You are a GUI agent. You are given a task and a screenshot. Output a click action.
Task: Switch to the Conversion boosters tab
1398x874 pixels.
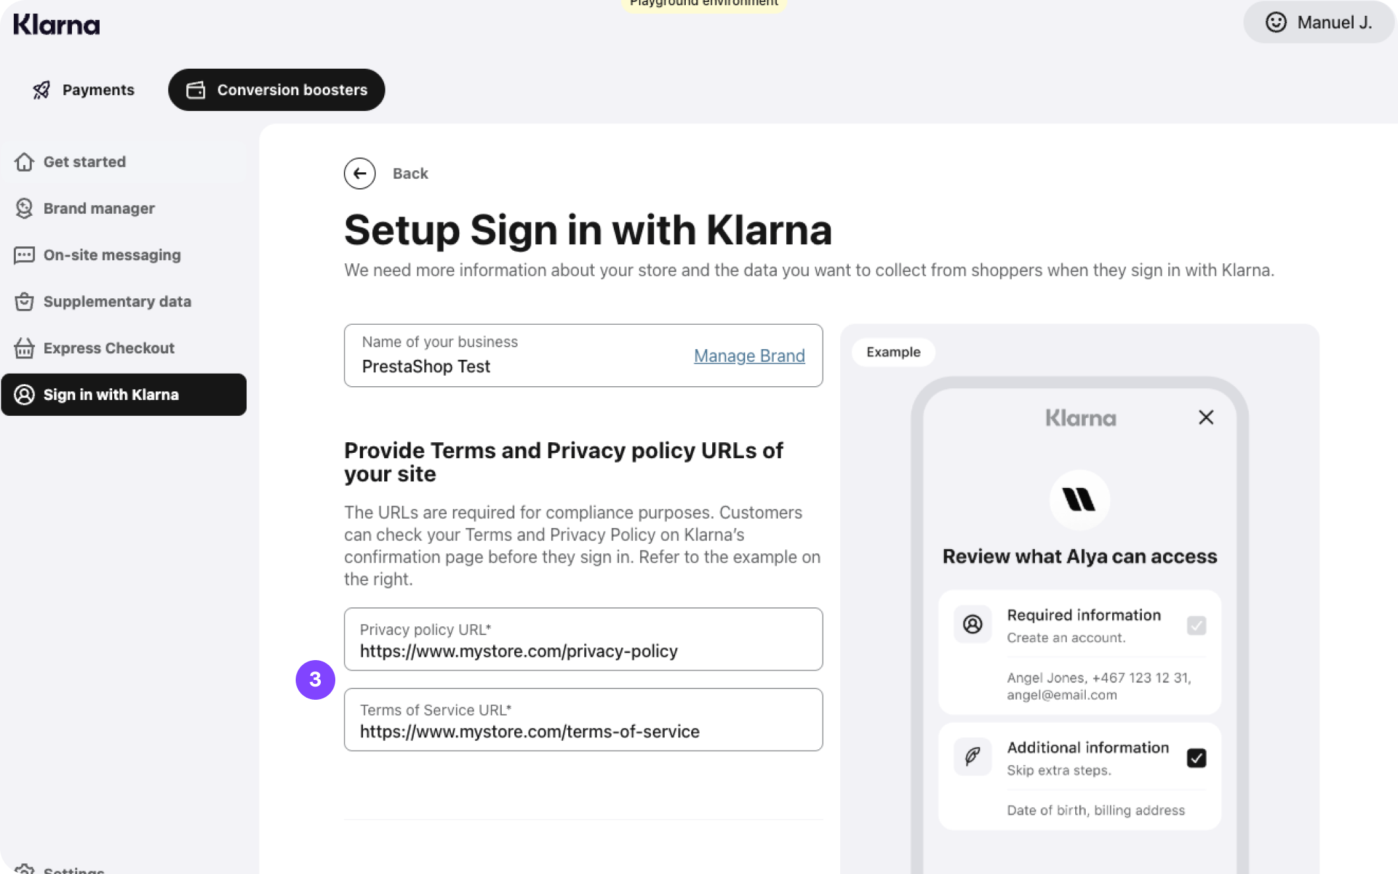[277, 90]
